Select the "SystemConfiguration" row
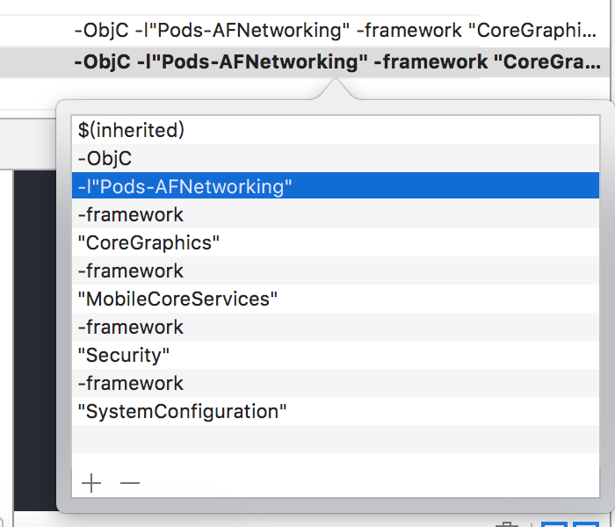 click(336, 411)
